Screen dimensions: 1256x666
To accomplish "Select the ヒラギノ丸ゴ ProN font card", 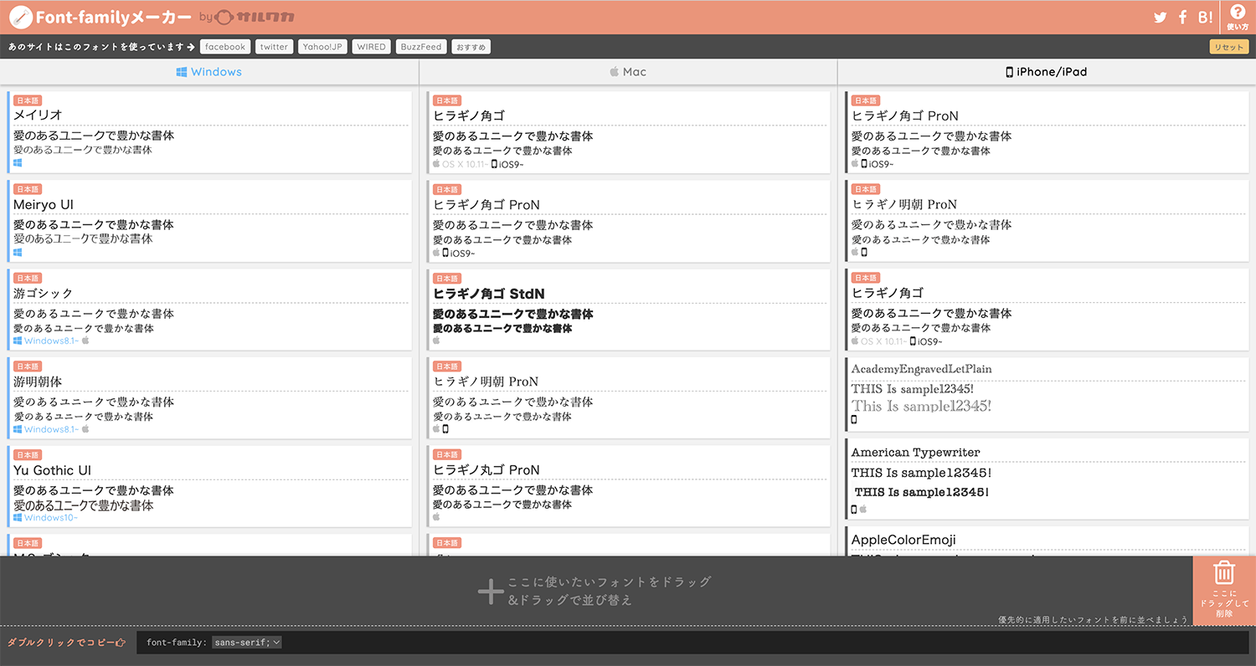I will [x=628, y=487].
